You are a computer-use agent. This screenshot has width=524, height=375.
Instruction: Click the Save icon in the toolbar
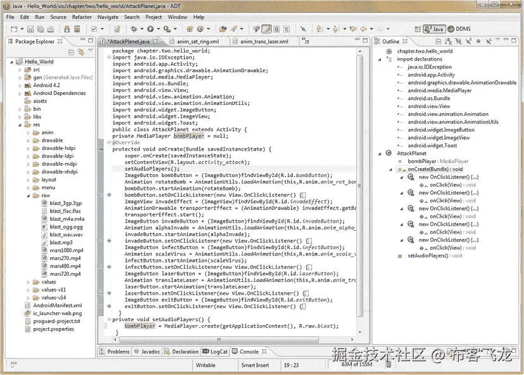(29, 29)
